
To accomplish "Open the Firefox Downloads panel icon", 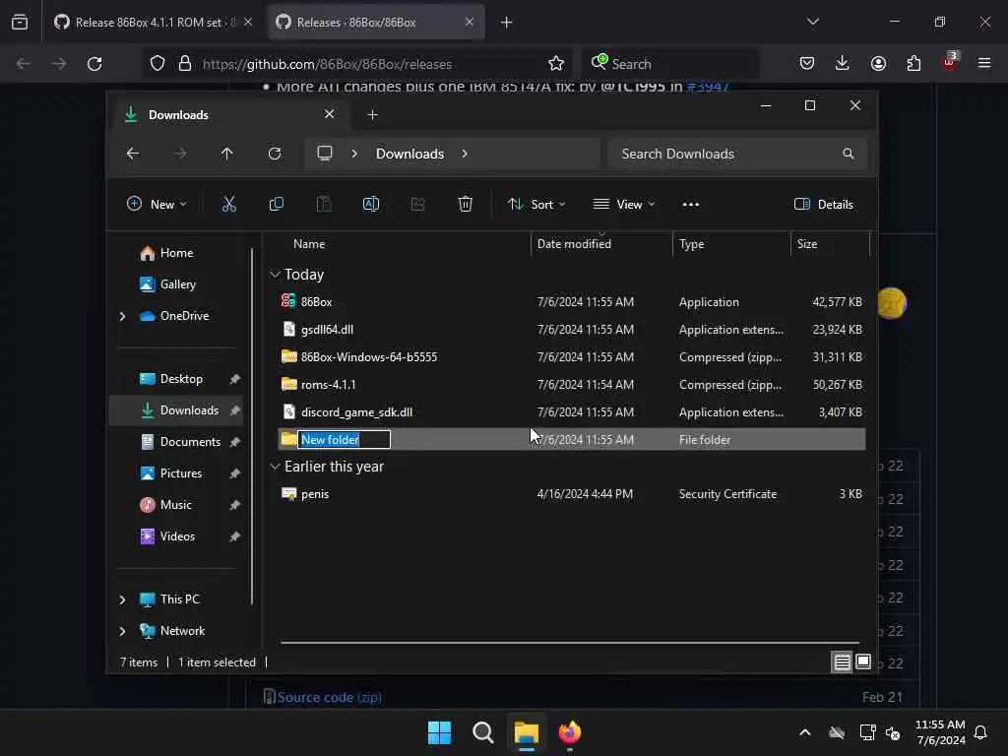I will click(843, 63).
